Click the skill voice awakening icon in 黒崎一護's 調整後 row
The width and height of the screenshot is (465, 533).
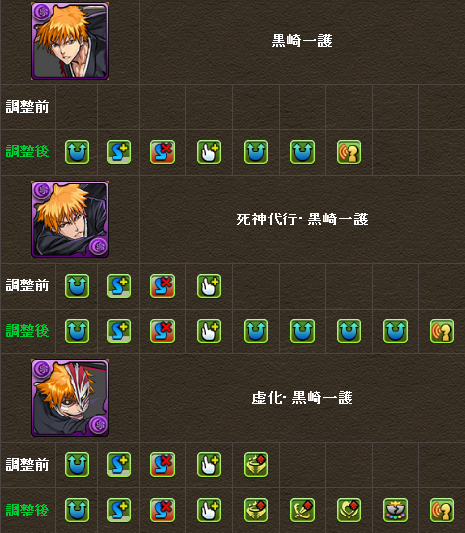click(x=349, y=152)
